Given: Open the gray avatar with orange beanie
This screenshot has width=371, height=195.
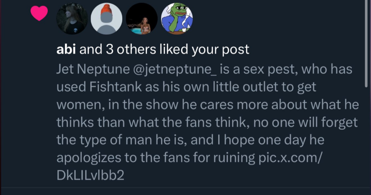Looking at the screenshot, I should click(x=106, y=19).
